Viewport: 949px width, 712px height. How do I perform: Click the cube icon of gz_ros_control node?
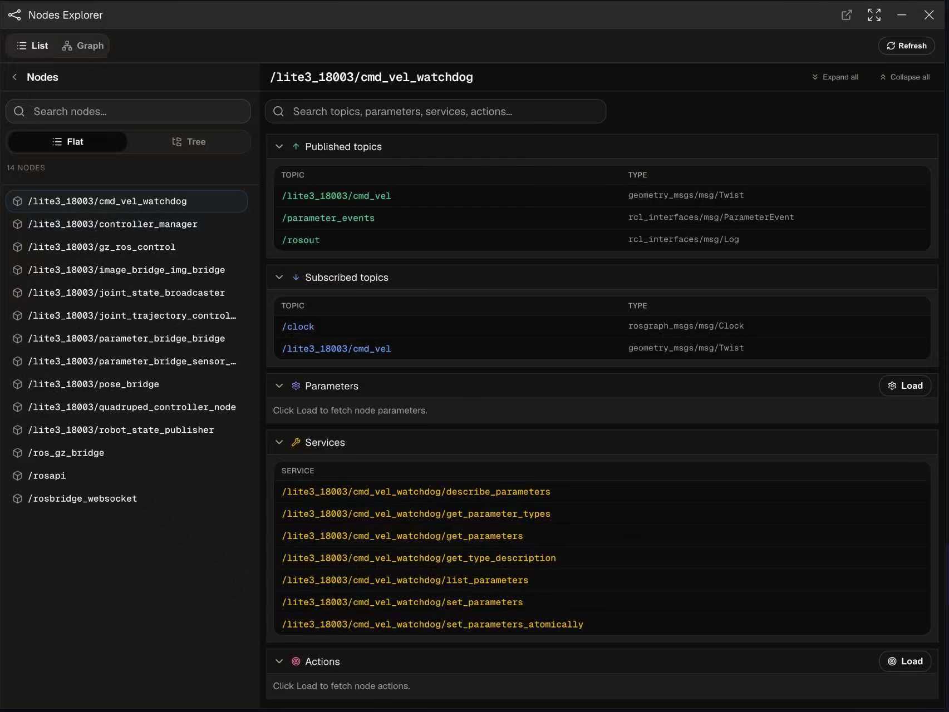click(18, 247)
